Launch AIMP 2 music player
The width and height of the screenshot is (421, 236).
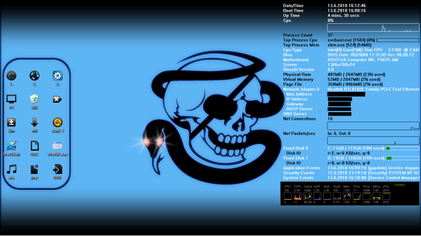point(58,122)
